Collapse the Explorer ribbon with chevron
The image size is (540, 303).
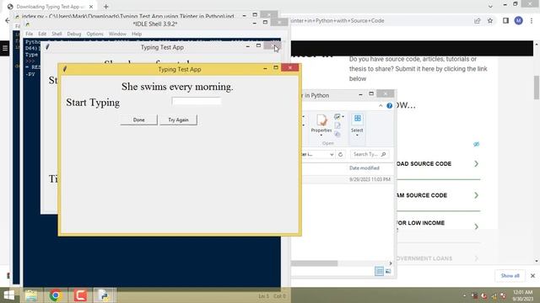pyautogui.click(x=381, y=105)
